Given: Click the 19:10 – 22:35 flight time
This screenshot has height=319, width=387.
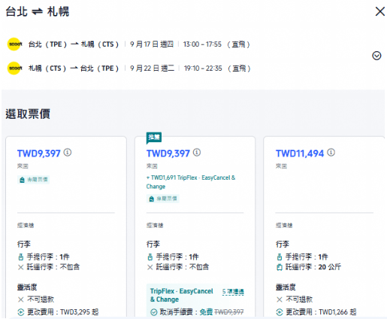Looking at the screenshot, I should [203, 68].
